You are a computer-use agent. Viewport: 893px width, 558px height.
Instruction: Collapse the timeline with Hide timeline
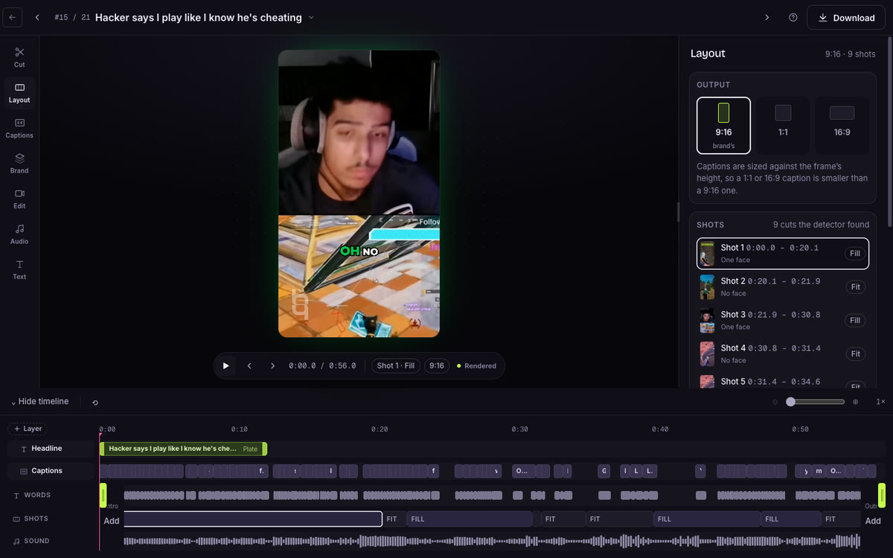click(x=40, y=402)
